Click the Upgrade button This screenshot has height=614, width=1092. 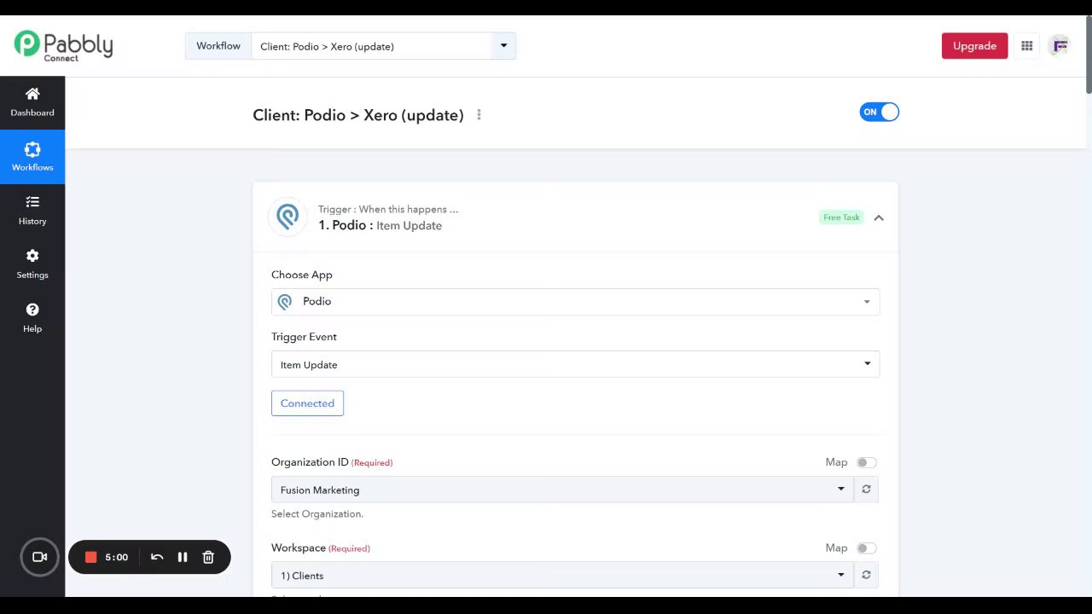point(974,46)
